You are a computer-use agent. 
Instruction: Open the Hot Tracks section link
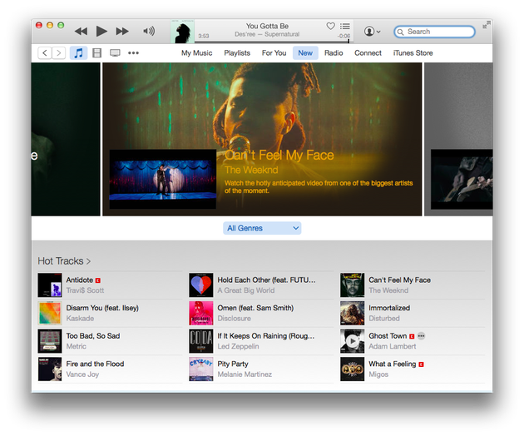64,260
